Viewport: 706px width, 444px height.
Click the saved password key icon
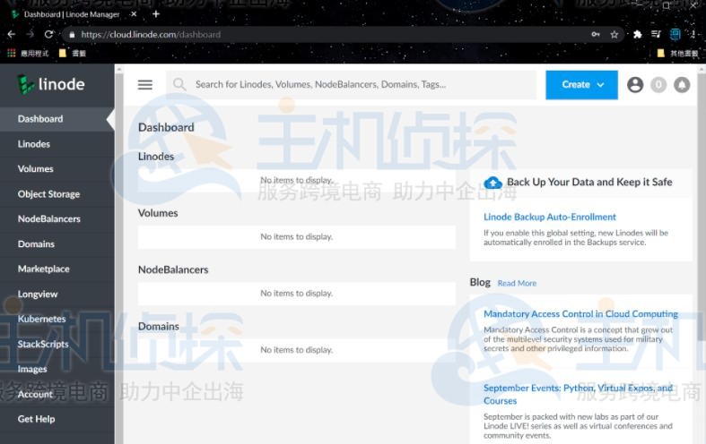point(596,34)
